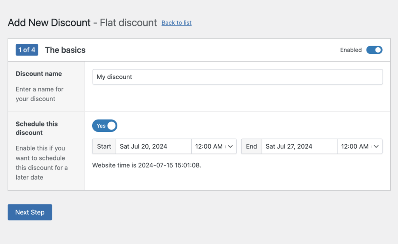This screenshot has height=244, width=398.
Task: Select the 1 of 4 step badge
Action: [27, 50]
